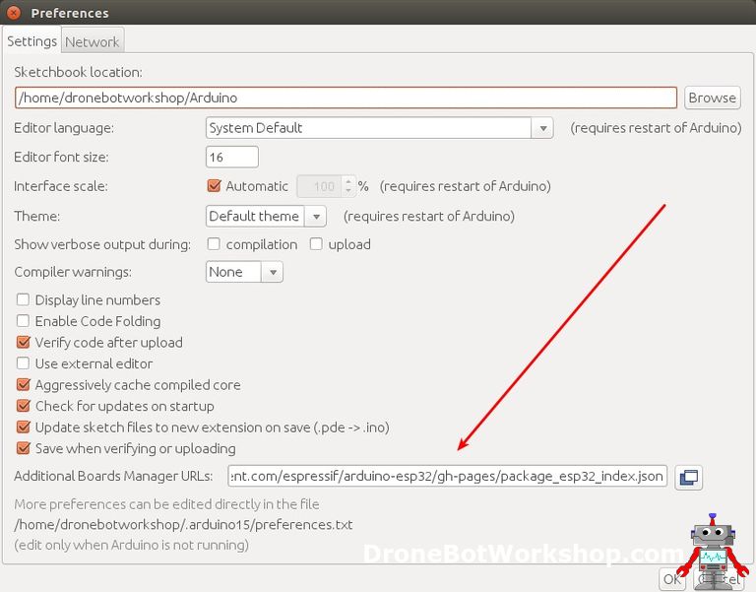Toggle Check for updates on startup
Screen dimensions: 756x592
pos(24,406)
